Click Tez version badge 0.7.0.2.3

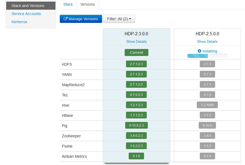[136, 95]
